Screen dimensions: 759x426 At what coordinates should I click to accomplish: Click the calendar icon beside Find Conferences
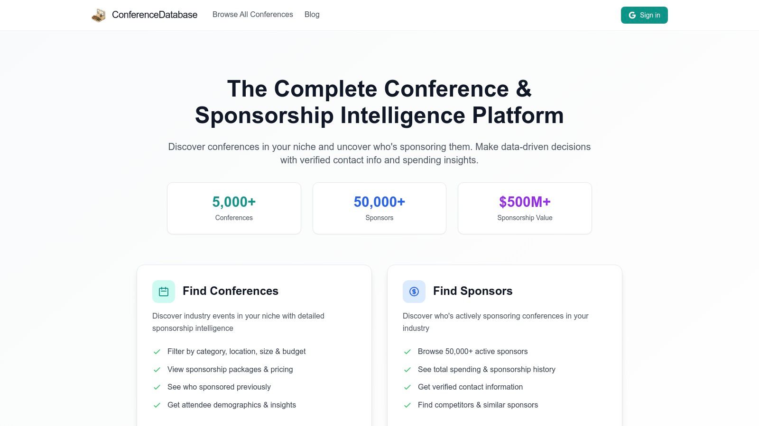pos(164,292)
